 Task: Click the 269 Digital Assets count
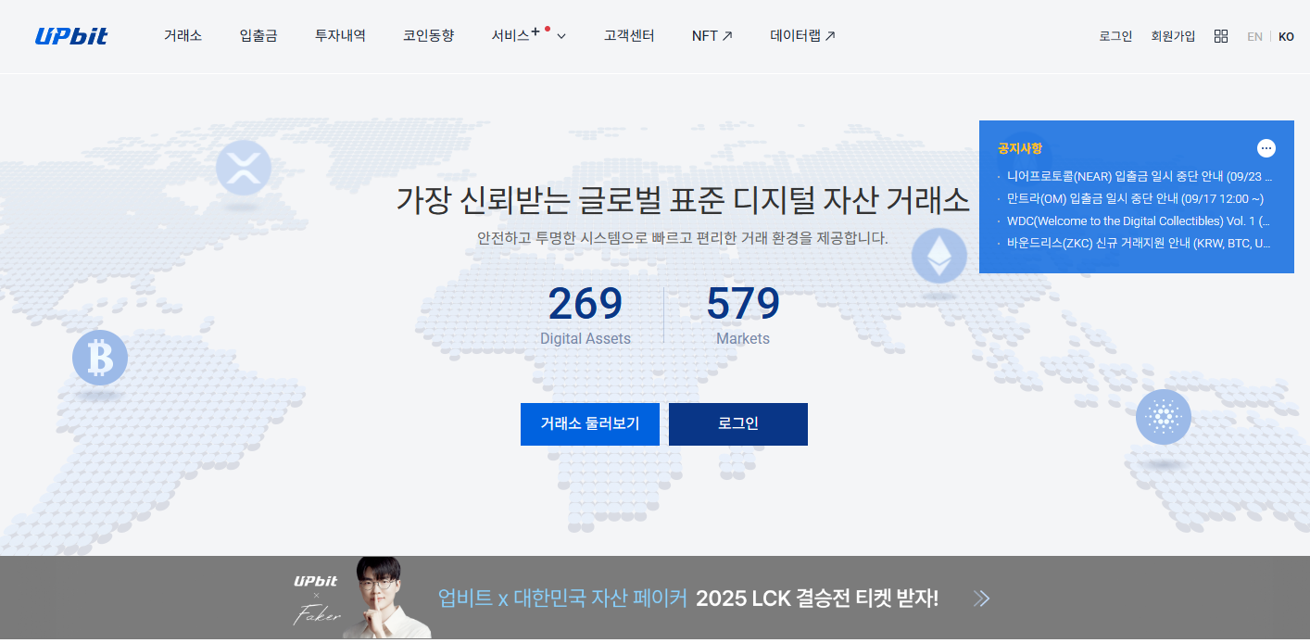586,316
